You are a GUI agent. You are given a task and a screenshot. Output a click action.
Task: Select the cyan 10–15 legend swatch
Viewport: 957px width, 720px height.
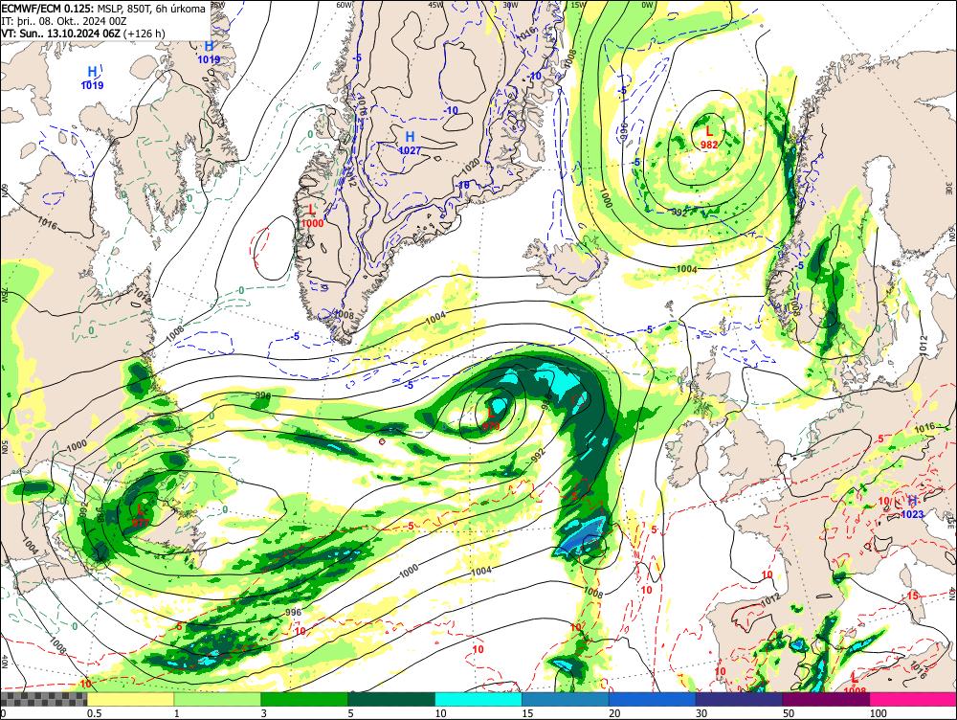[x=478, y=699]
